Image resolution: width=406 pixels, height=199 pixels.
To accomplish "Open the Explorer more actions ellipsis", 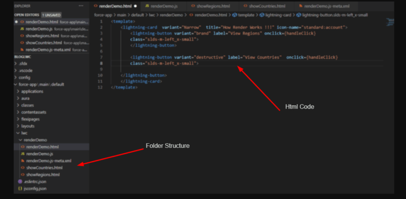I will tap(81, 6).
